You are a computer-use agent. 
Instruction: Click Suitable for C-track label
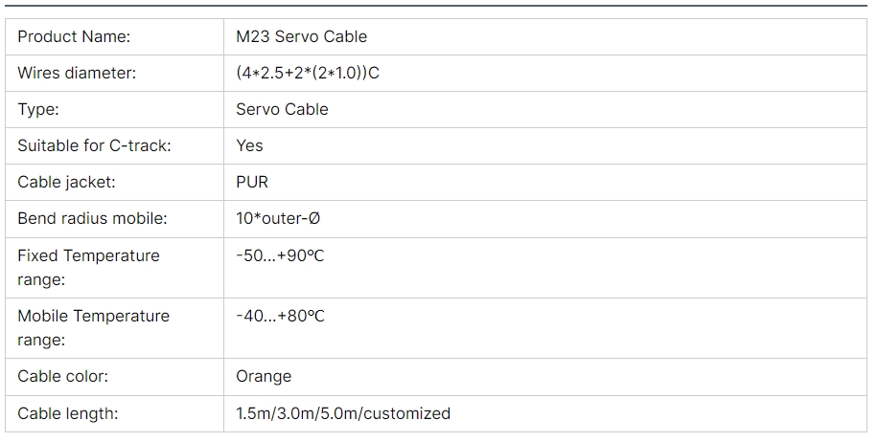click(x=94, y=145)
